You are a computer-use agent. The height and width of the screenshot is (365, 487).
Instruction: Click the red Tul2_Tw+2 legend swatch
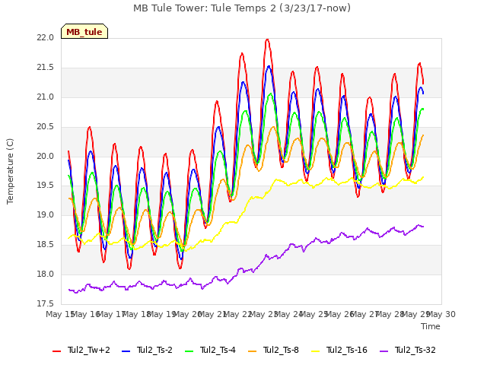(56, 351)
